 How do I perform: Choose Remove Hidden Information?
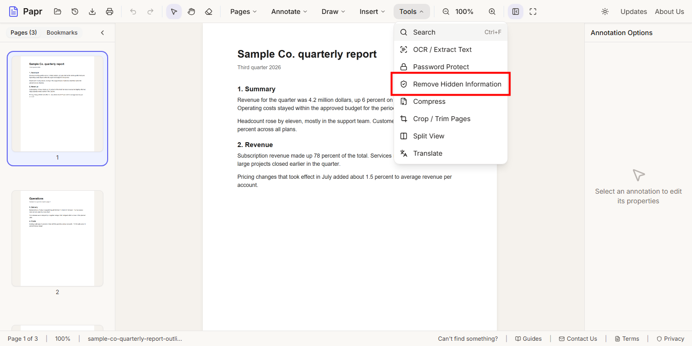[451, 84]
